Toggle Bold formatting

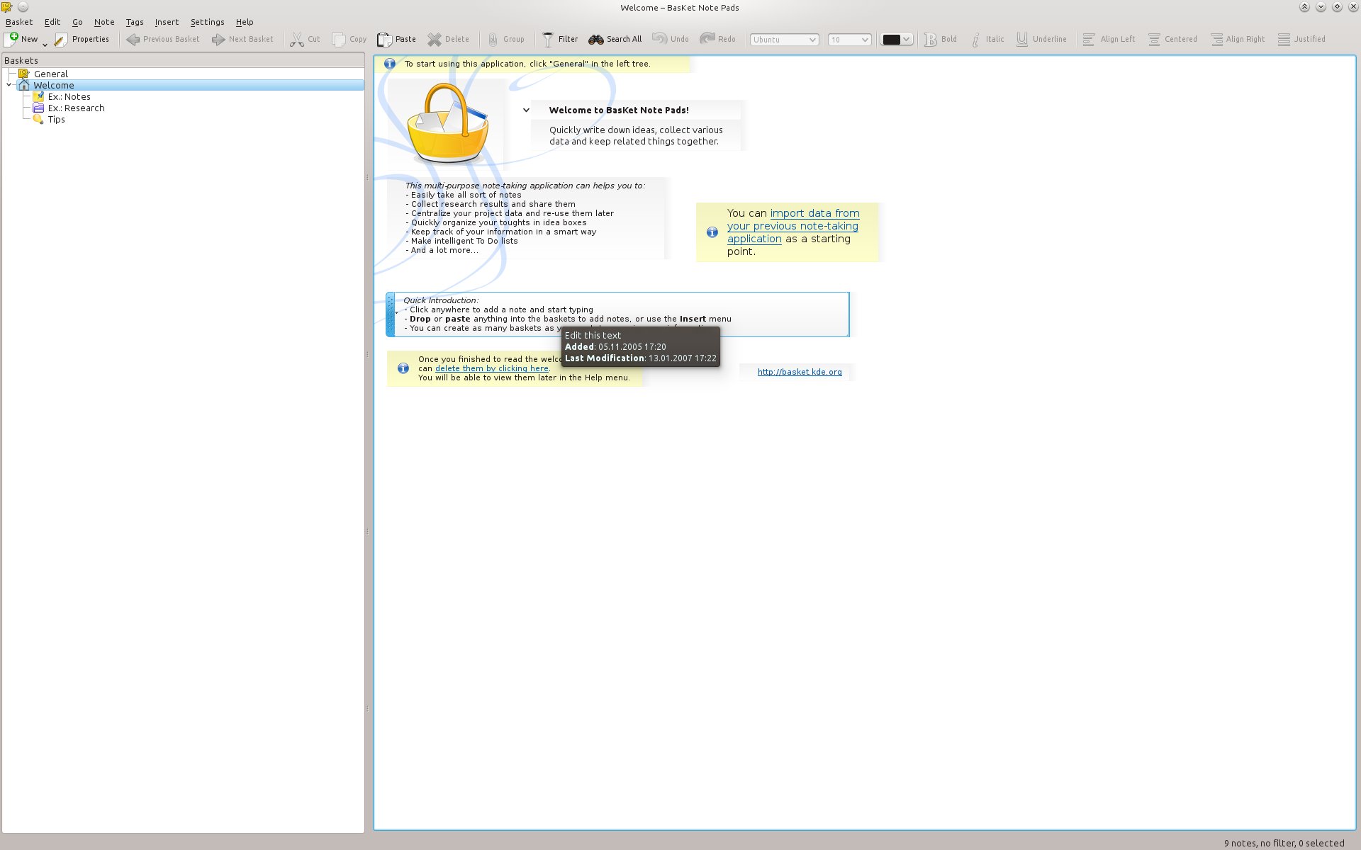[x=941, y=39]
